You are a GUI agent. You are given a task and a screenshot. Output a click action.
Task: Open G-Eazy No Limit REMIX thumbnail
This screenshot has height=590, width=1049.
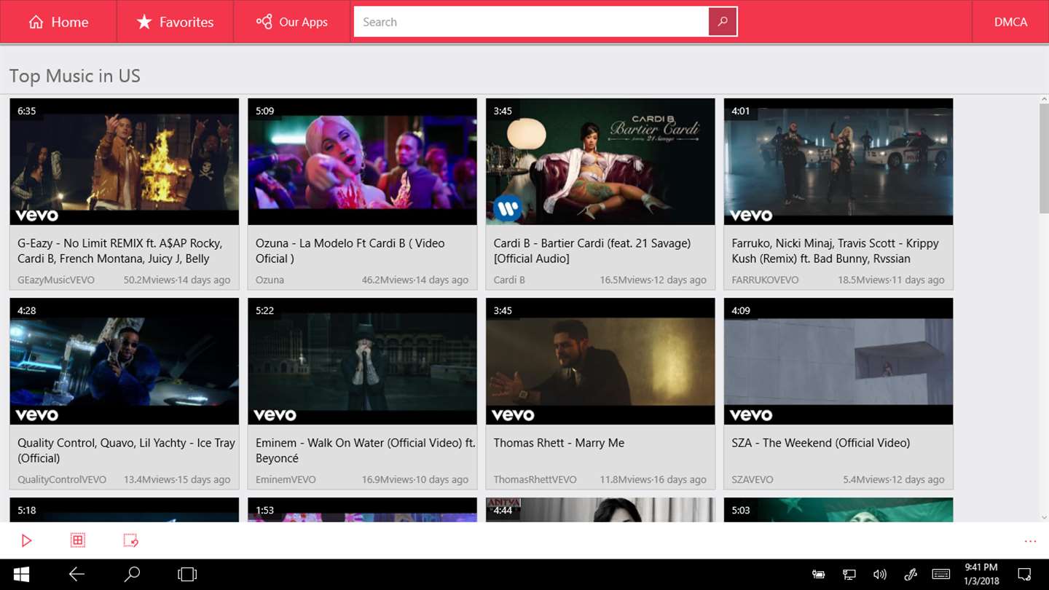(124, 162)
